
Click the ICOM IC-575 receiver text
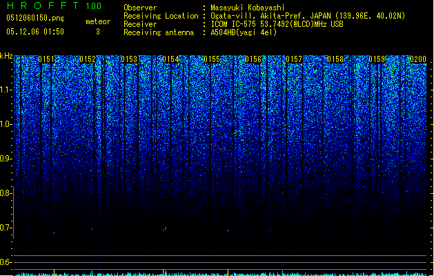[277, 24]
